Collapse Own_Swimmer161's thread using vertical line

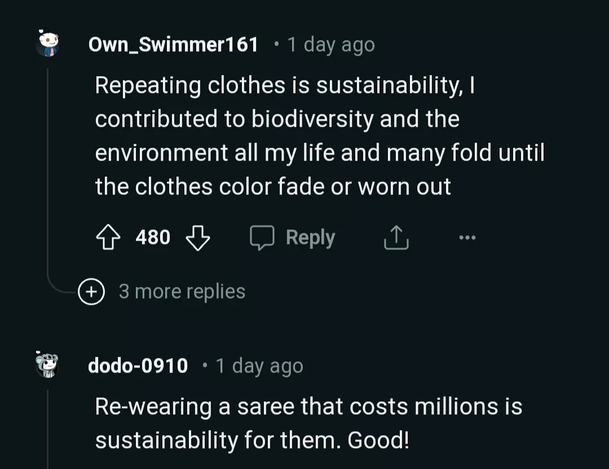pos(48,169)
